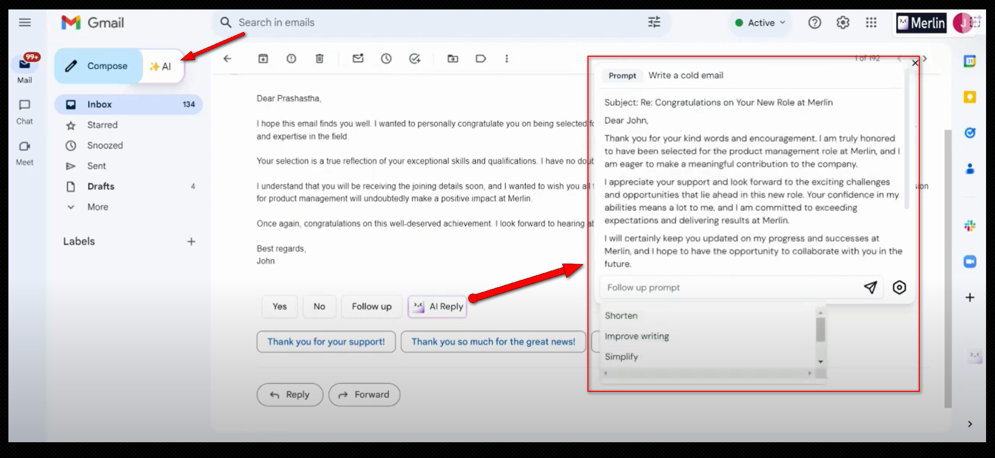
Task: Open the Active status dropdown
Action: [x=760, y=23]
